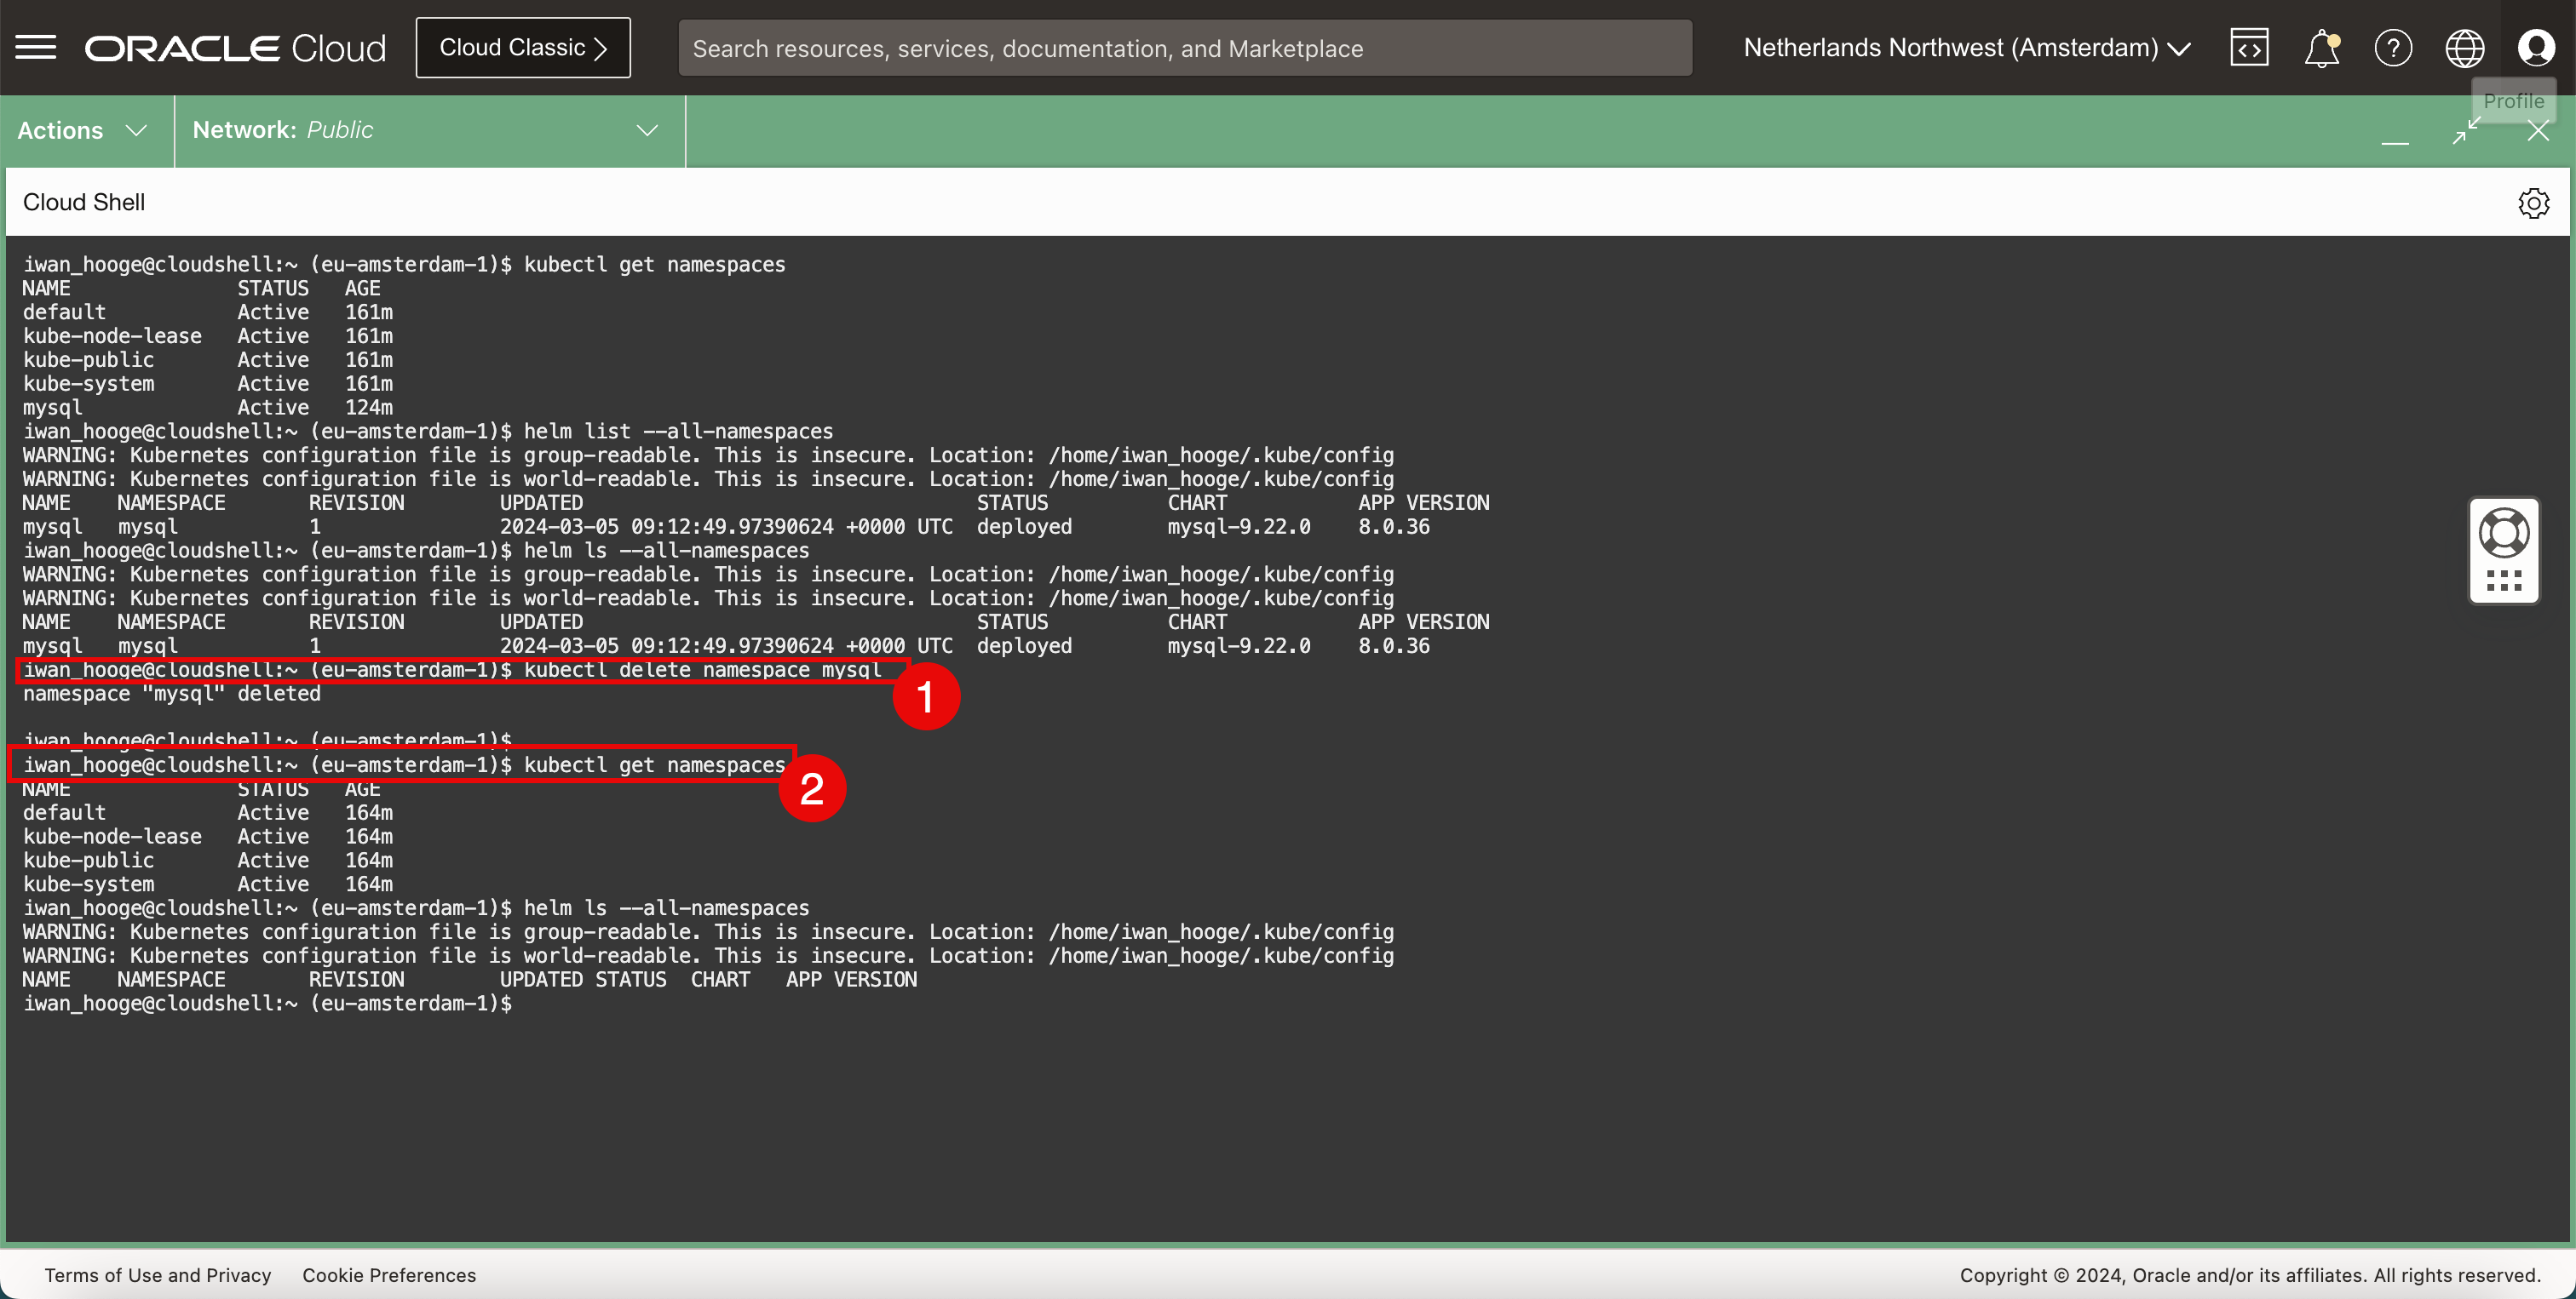Click the Oracle Cloud logo
Viewport: 2576px width, 1299px height.
pyautogui.click(x=235, y=48)
